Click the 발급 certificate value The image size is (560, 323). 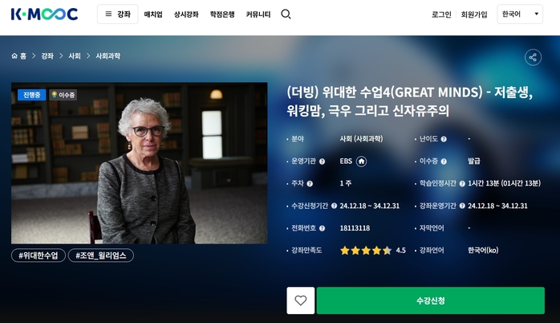click(x=474, y=161)
